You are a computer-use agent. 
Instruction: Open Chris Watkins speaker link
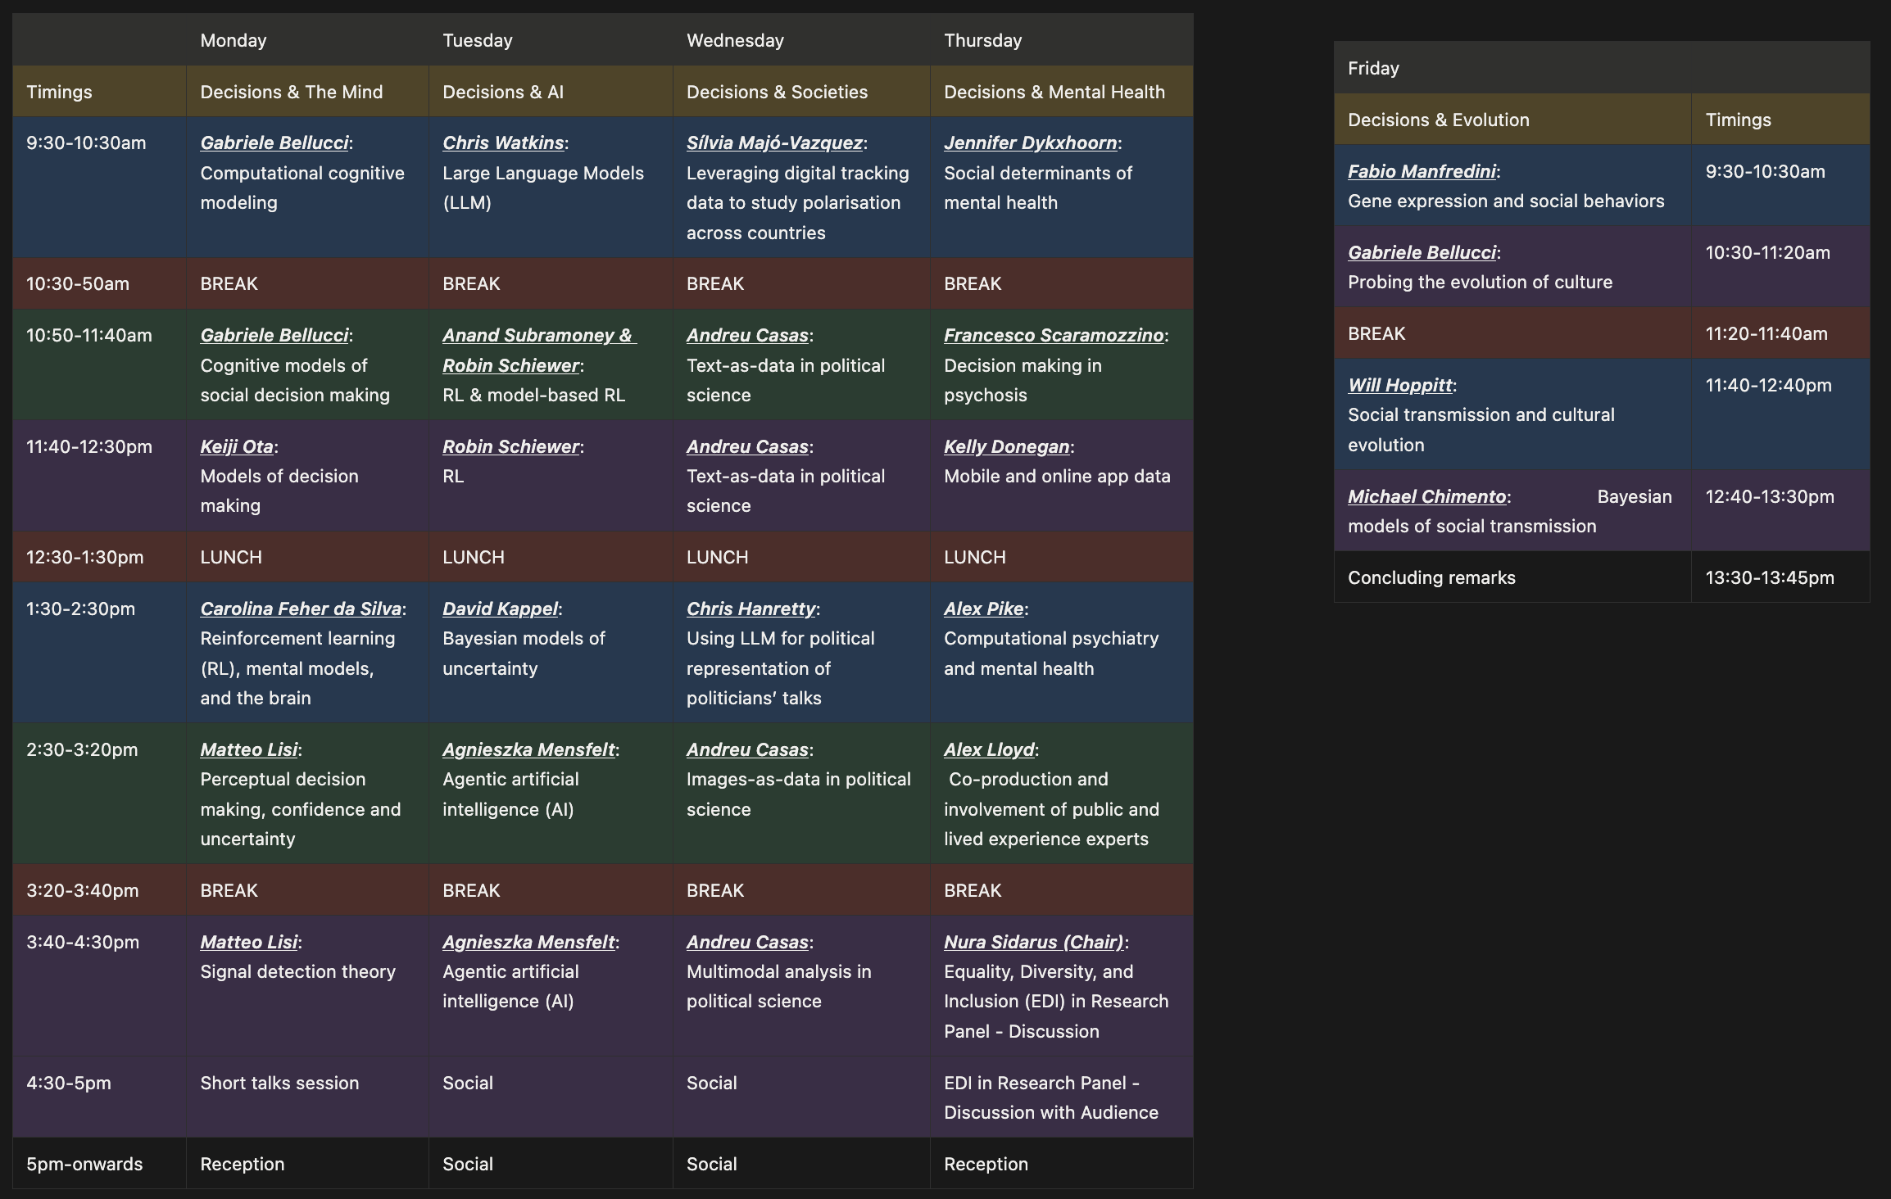click(502, 143)
